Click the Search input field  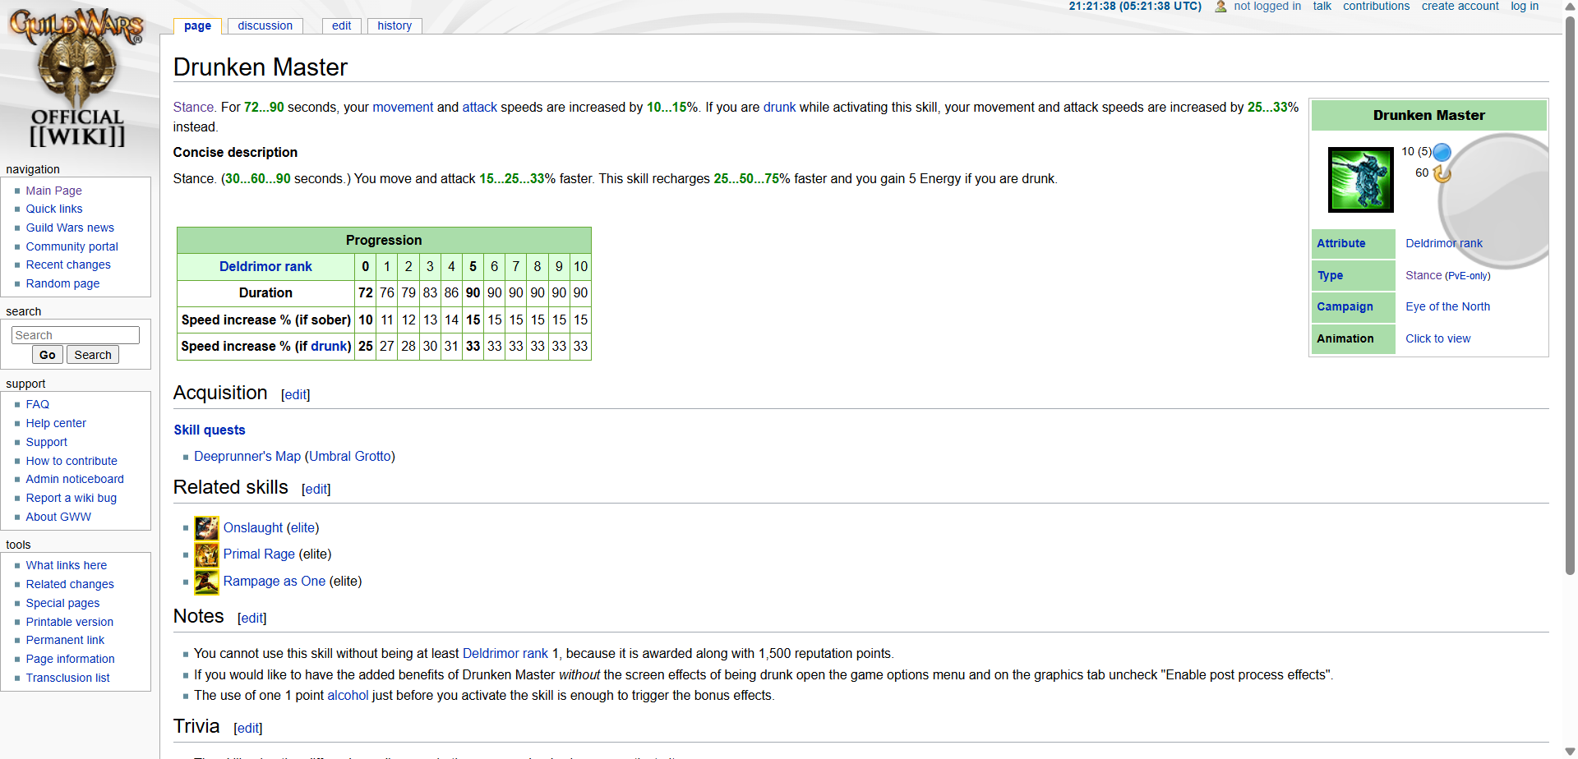click(x=76, y=335)
